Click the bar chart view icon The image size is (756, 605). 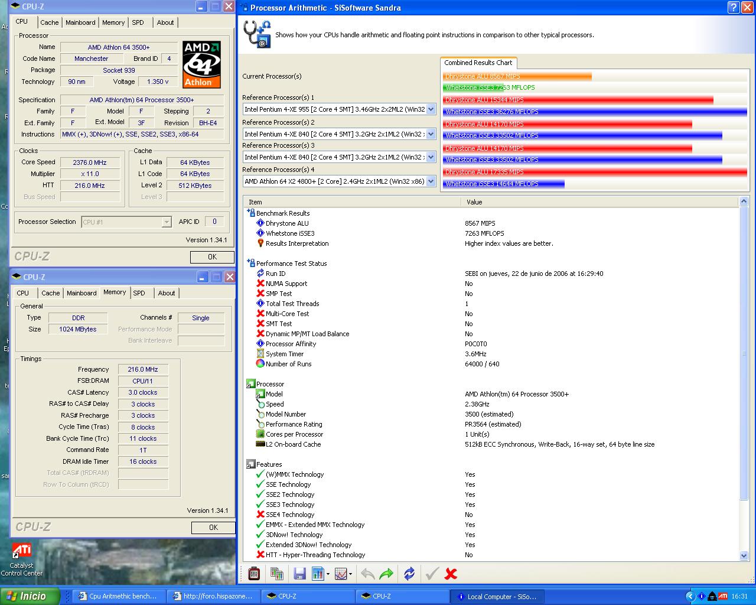coord(318,574)
